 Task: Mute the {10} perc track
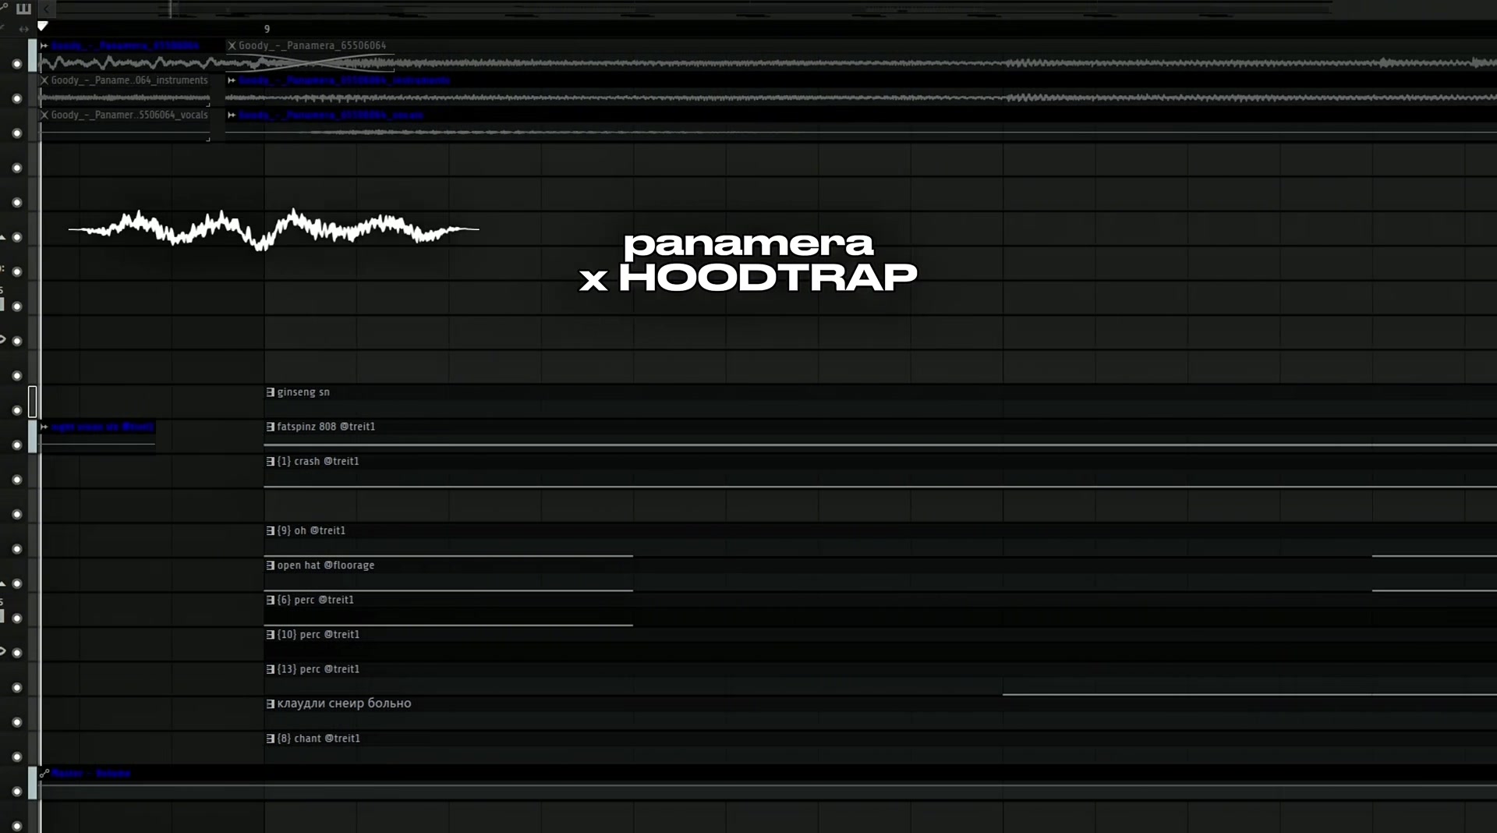click(17, 653)
